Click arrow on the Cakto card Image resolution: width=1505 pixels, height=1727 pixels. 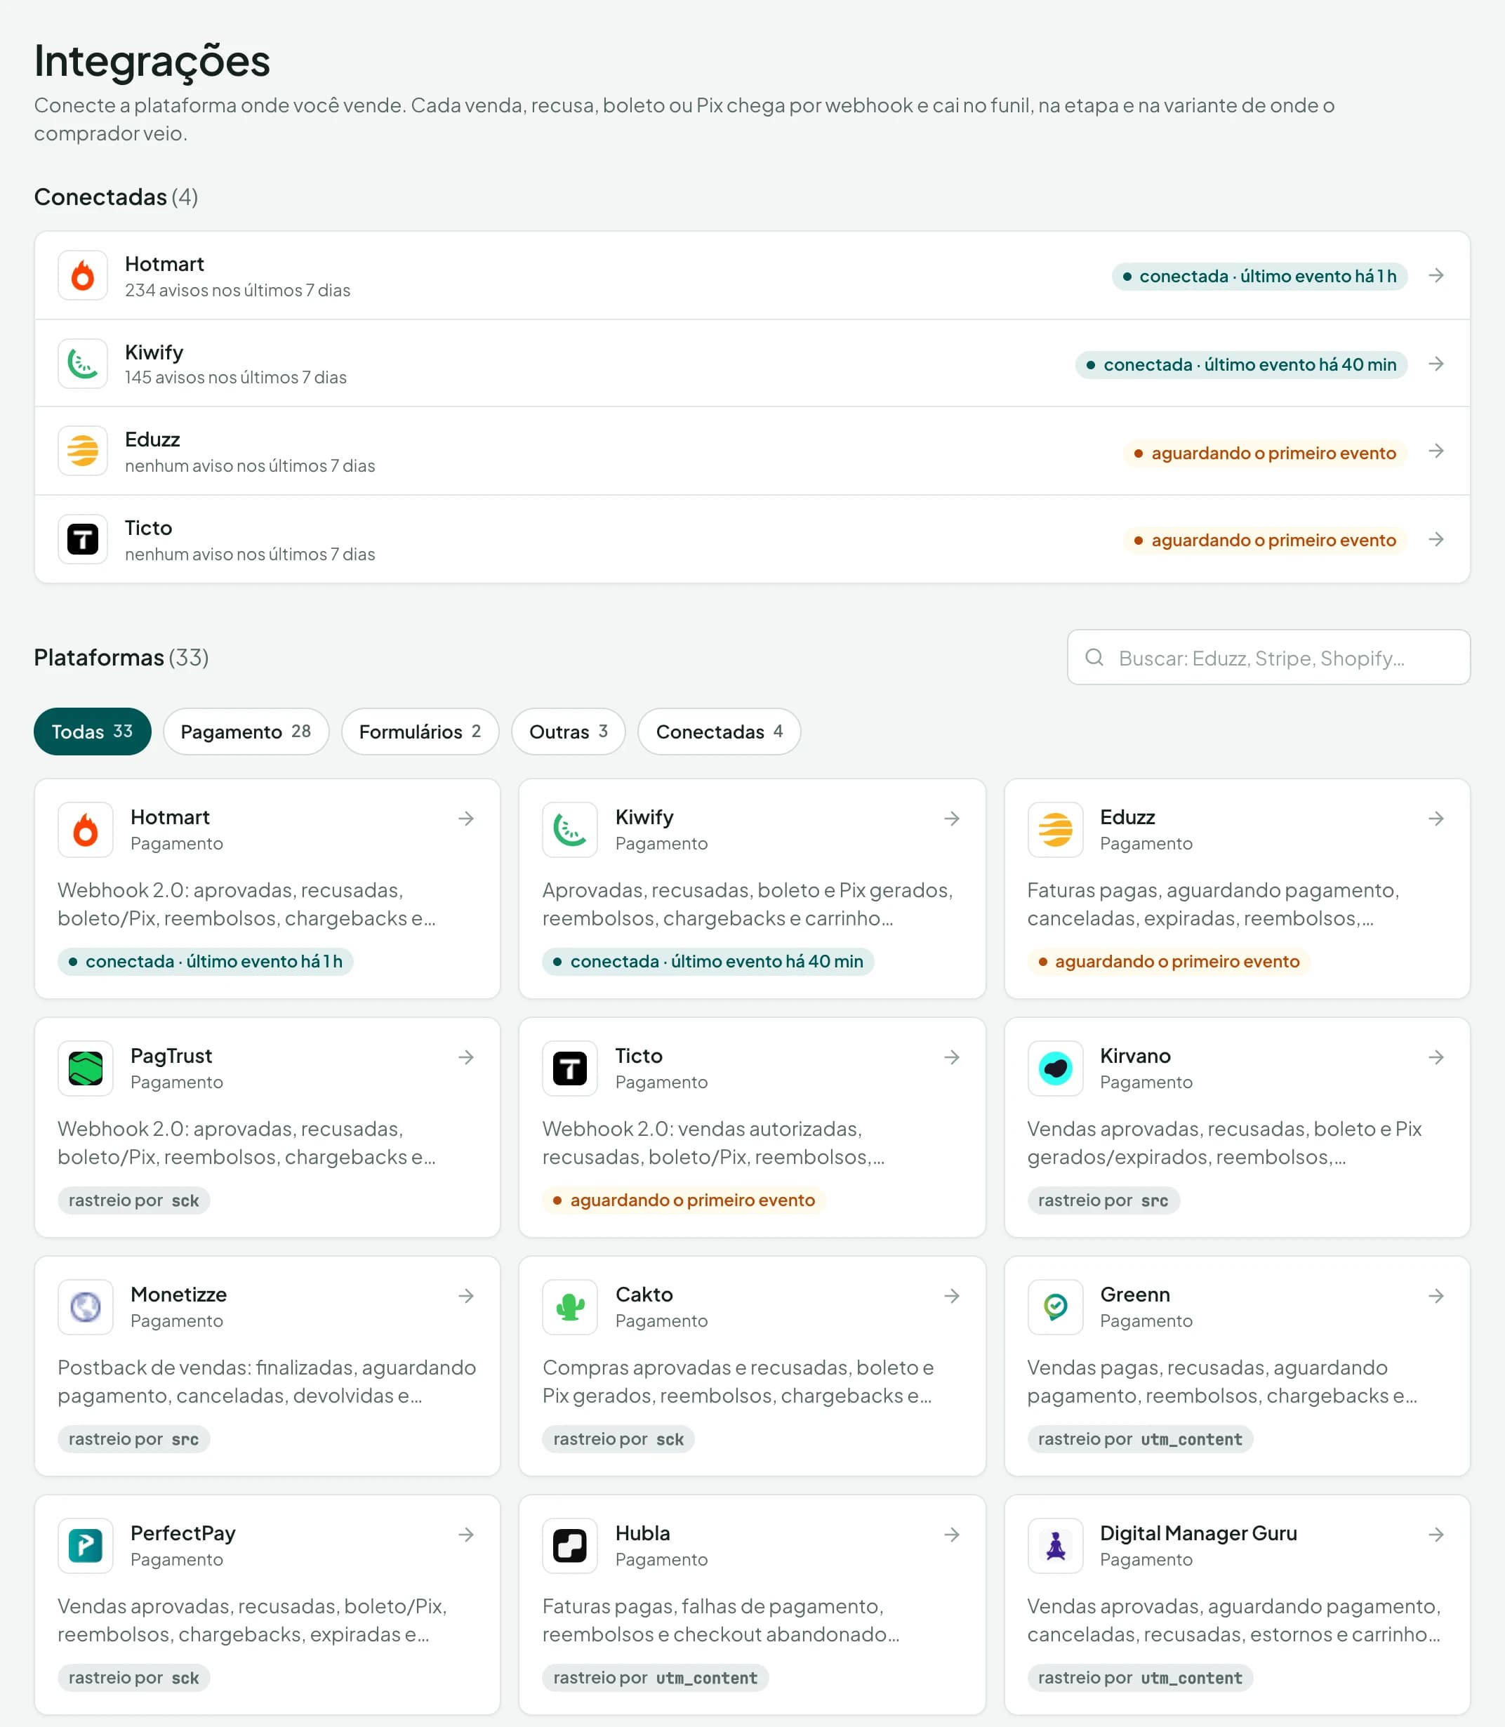pyautogui.click(x=952, y=1295)
